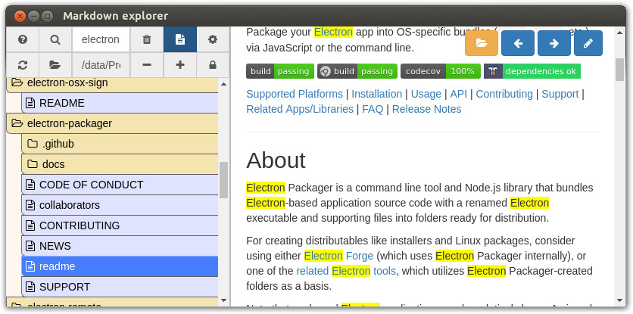Expand the docs folder
This screenshot has width=633, height=314.
[53, 164]
